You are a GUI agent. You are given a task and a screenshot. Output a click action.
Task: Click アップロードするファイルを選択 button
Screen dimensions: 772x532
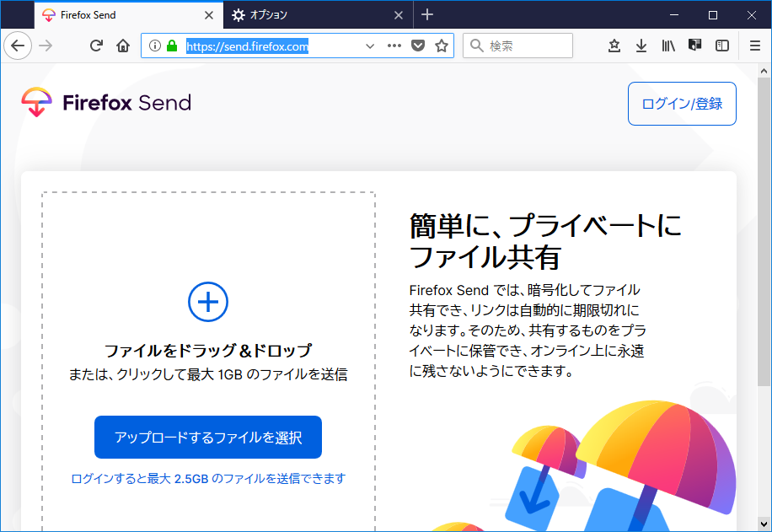(x=208, y=437)
